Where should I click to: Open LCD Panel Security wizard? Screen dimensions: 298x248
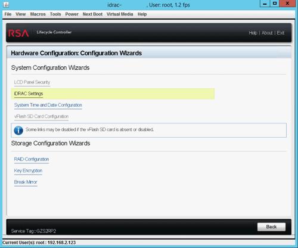(32, 82)
